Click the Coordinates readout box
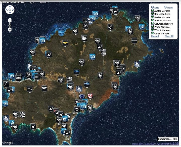The height and width of the screenshot is (147, 181). point(168,139)
